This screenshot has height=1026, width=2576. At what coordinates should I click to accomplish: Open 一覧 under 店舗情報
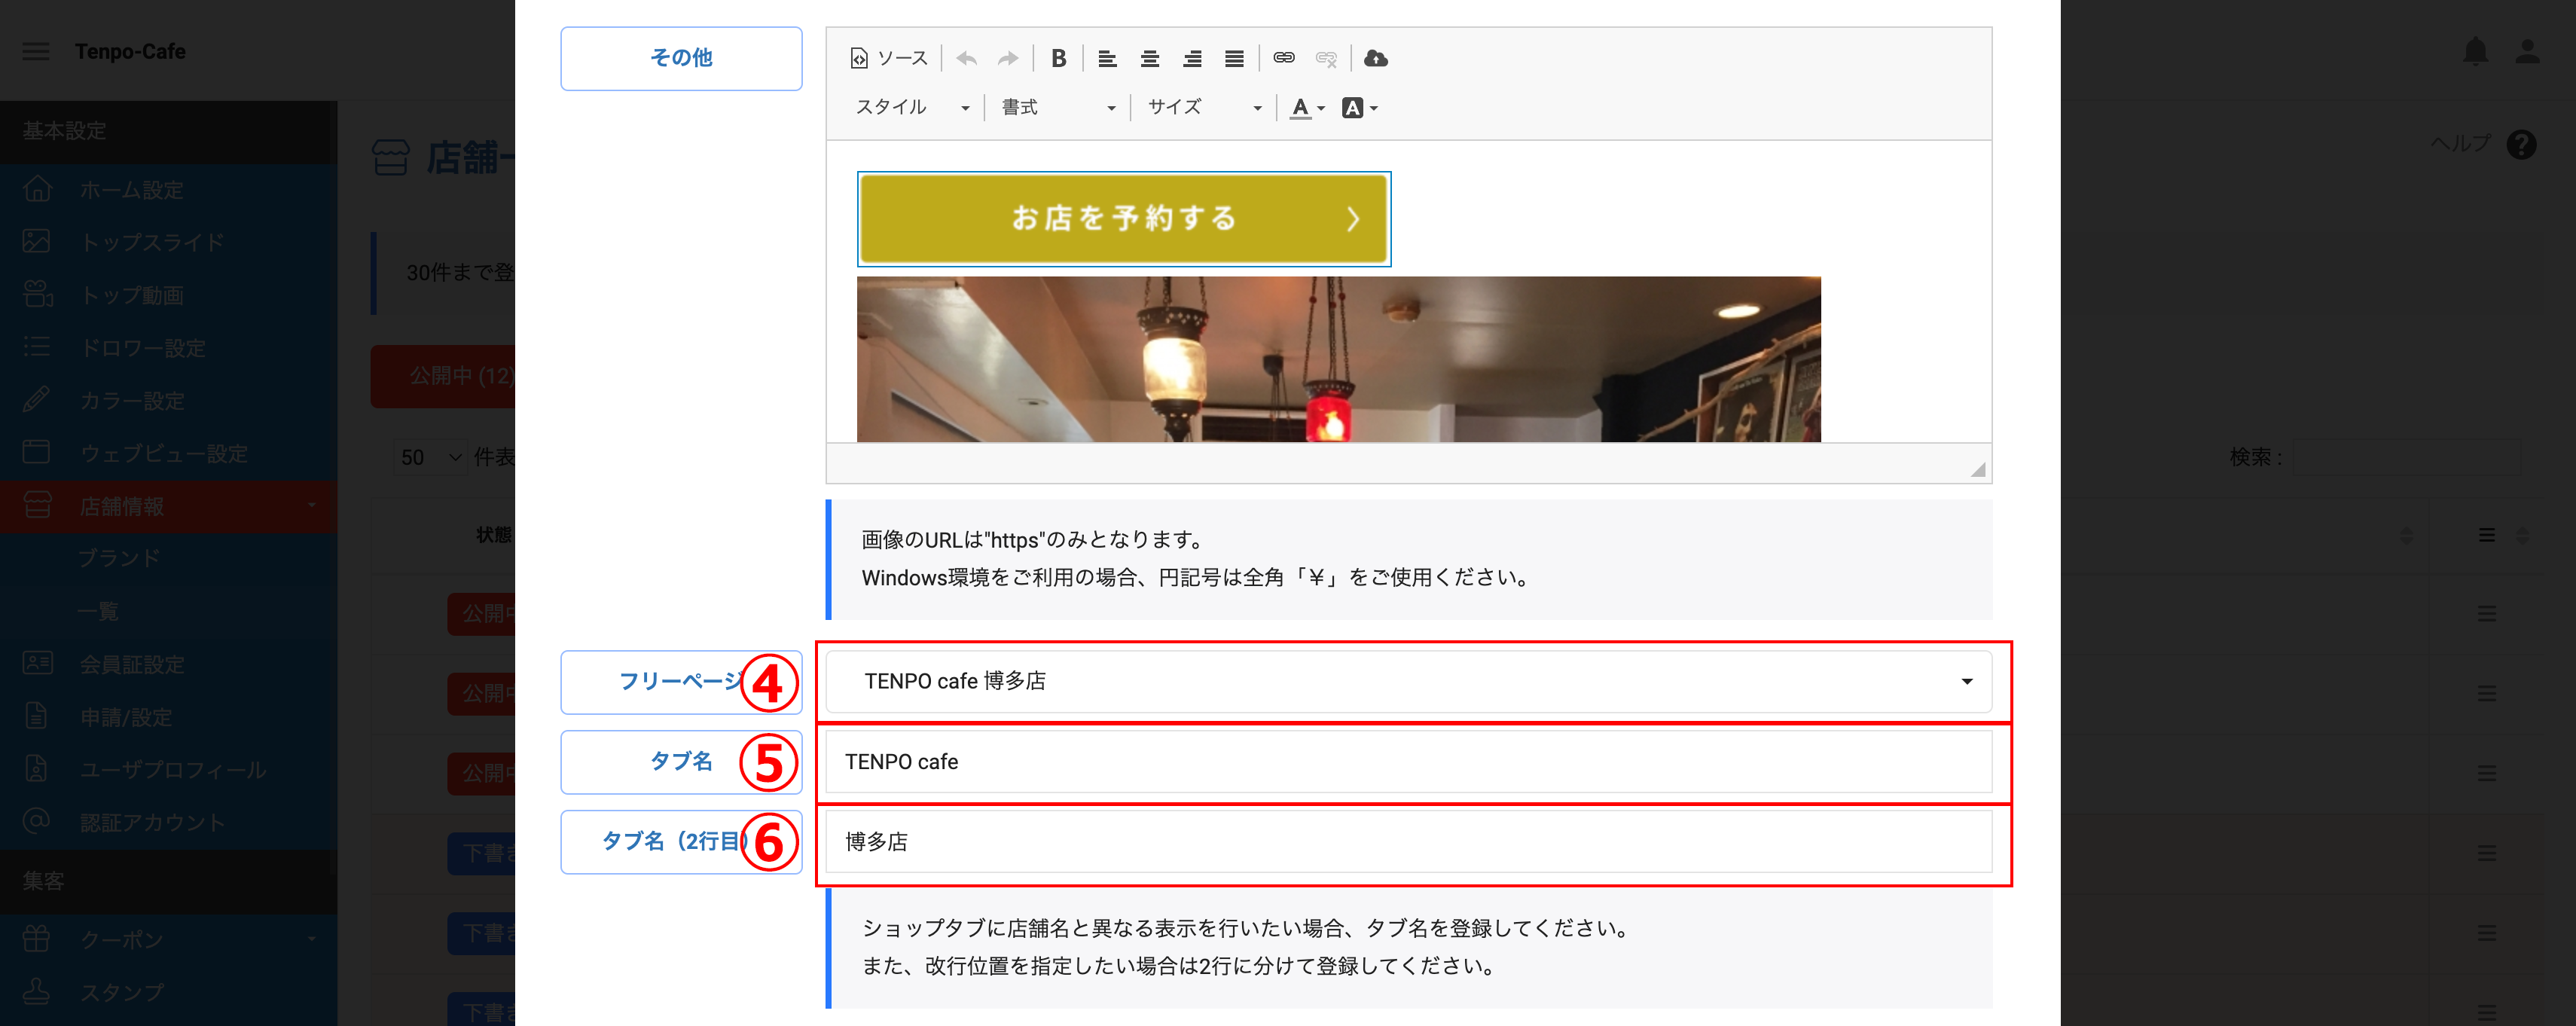(98, 611)
